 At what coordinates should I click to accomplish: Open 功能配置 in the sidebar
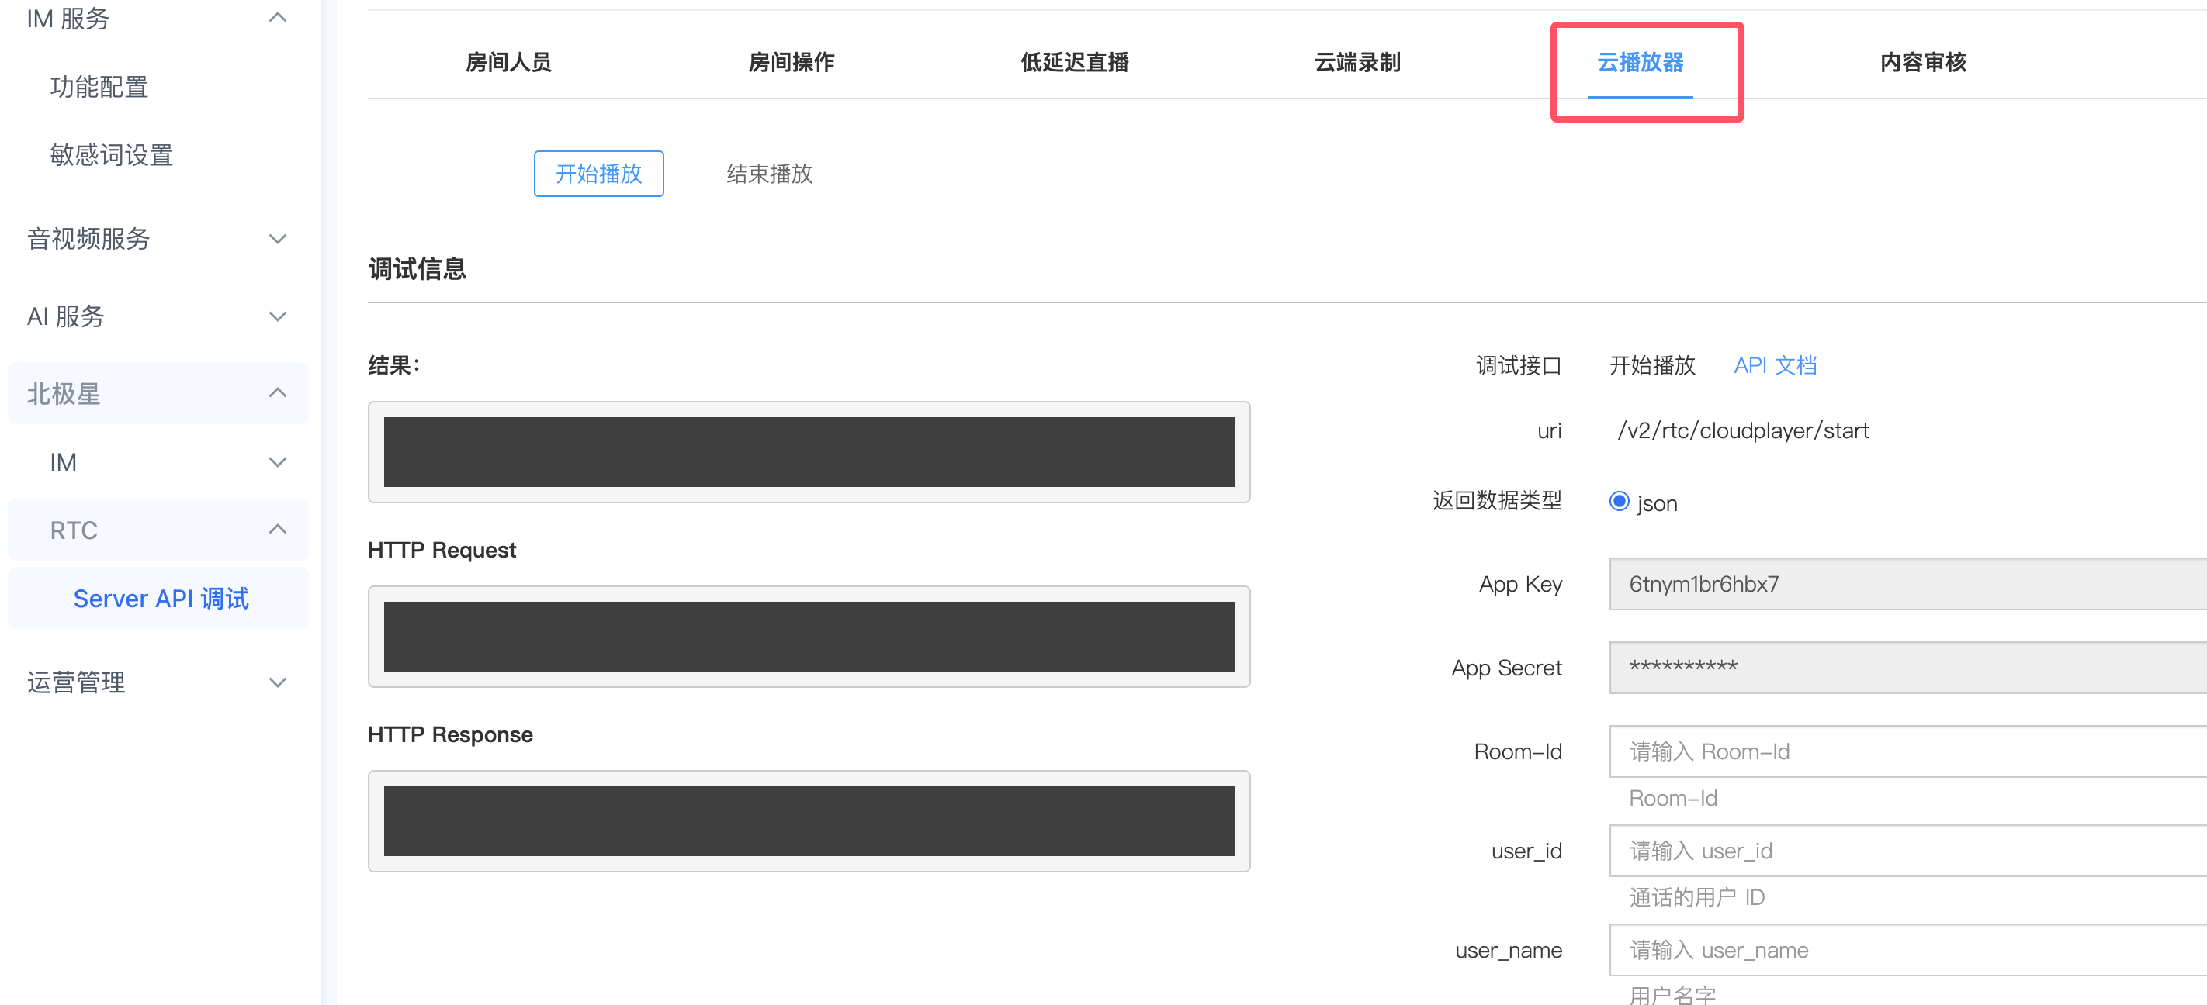99,86
